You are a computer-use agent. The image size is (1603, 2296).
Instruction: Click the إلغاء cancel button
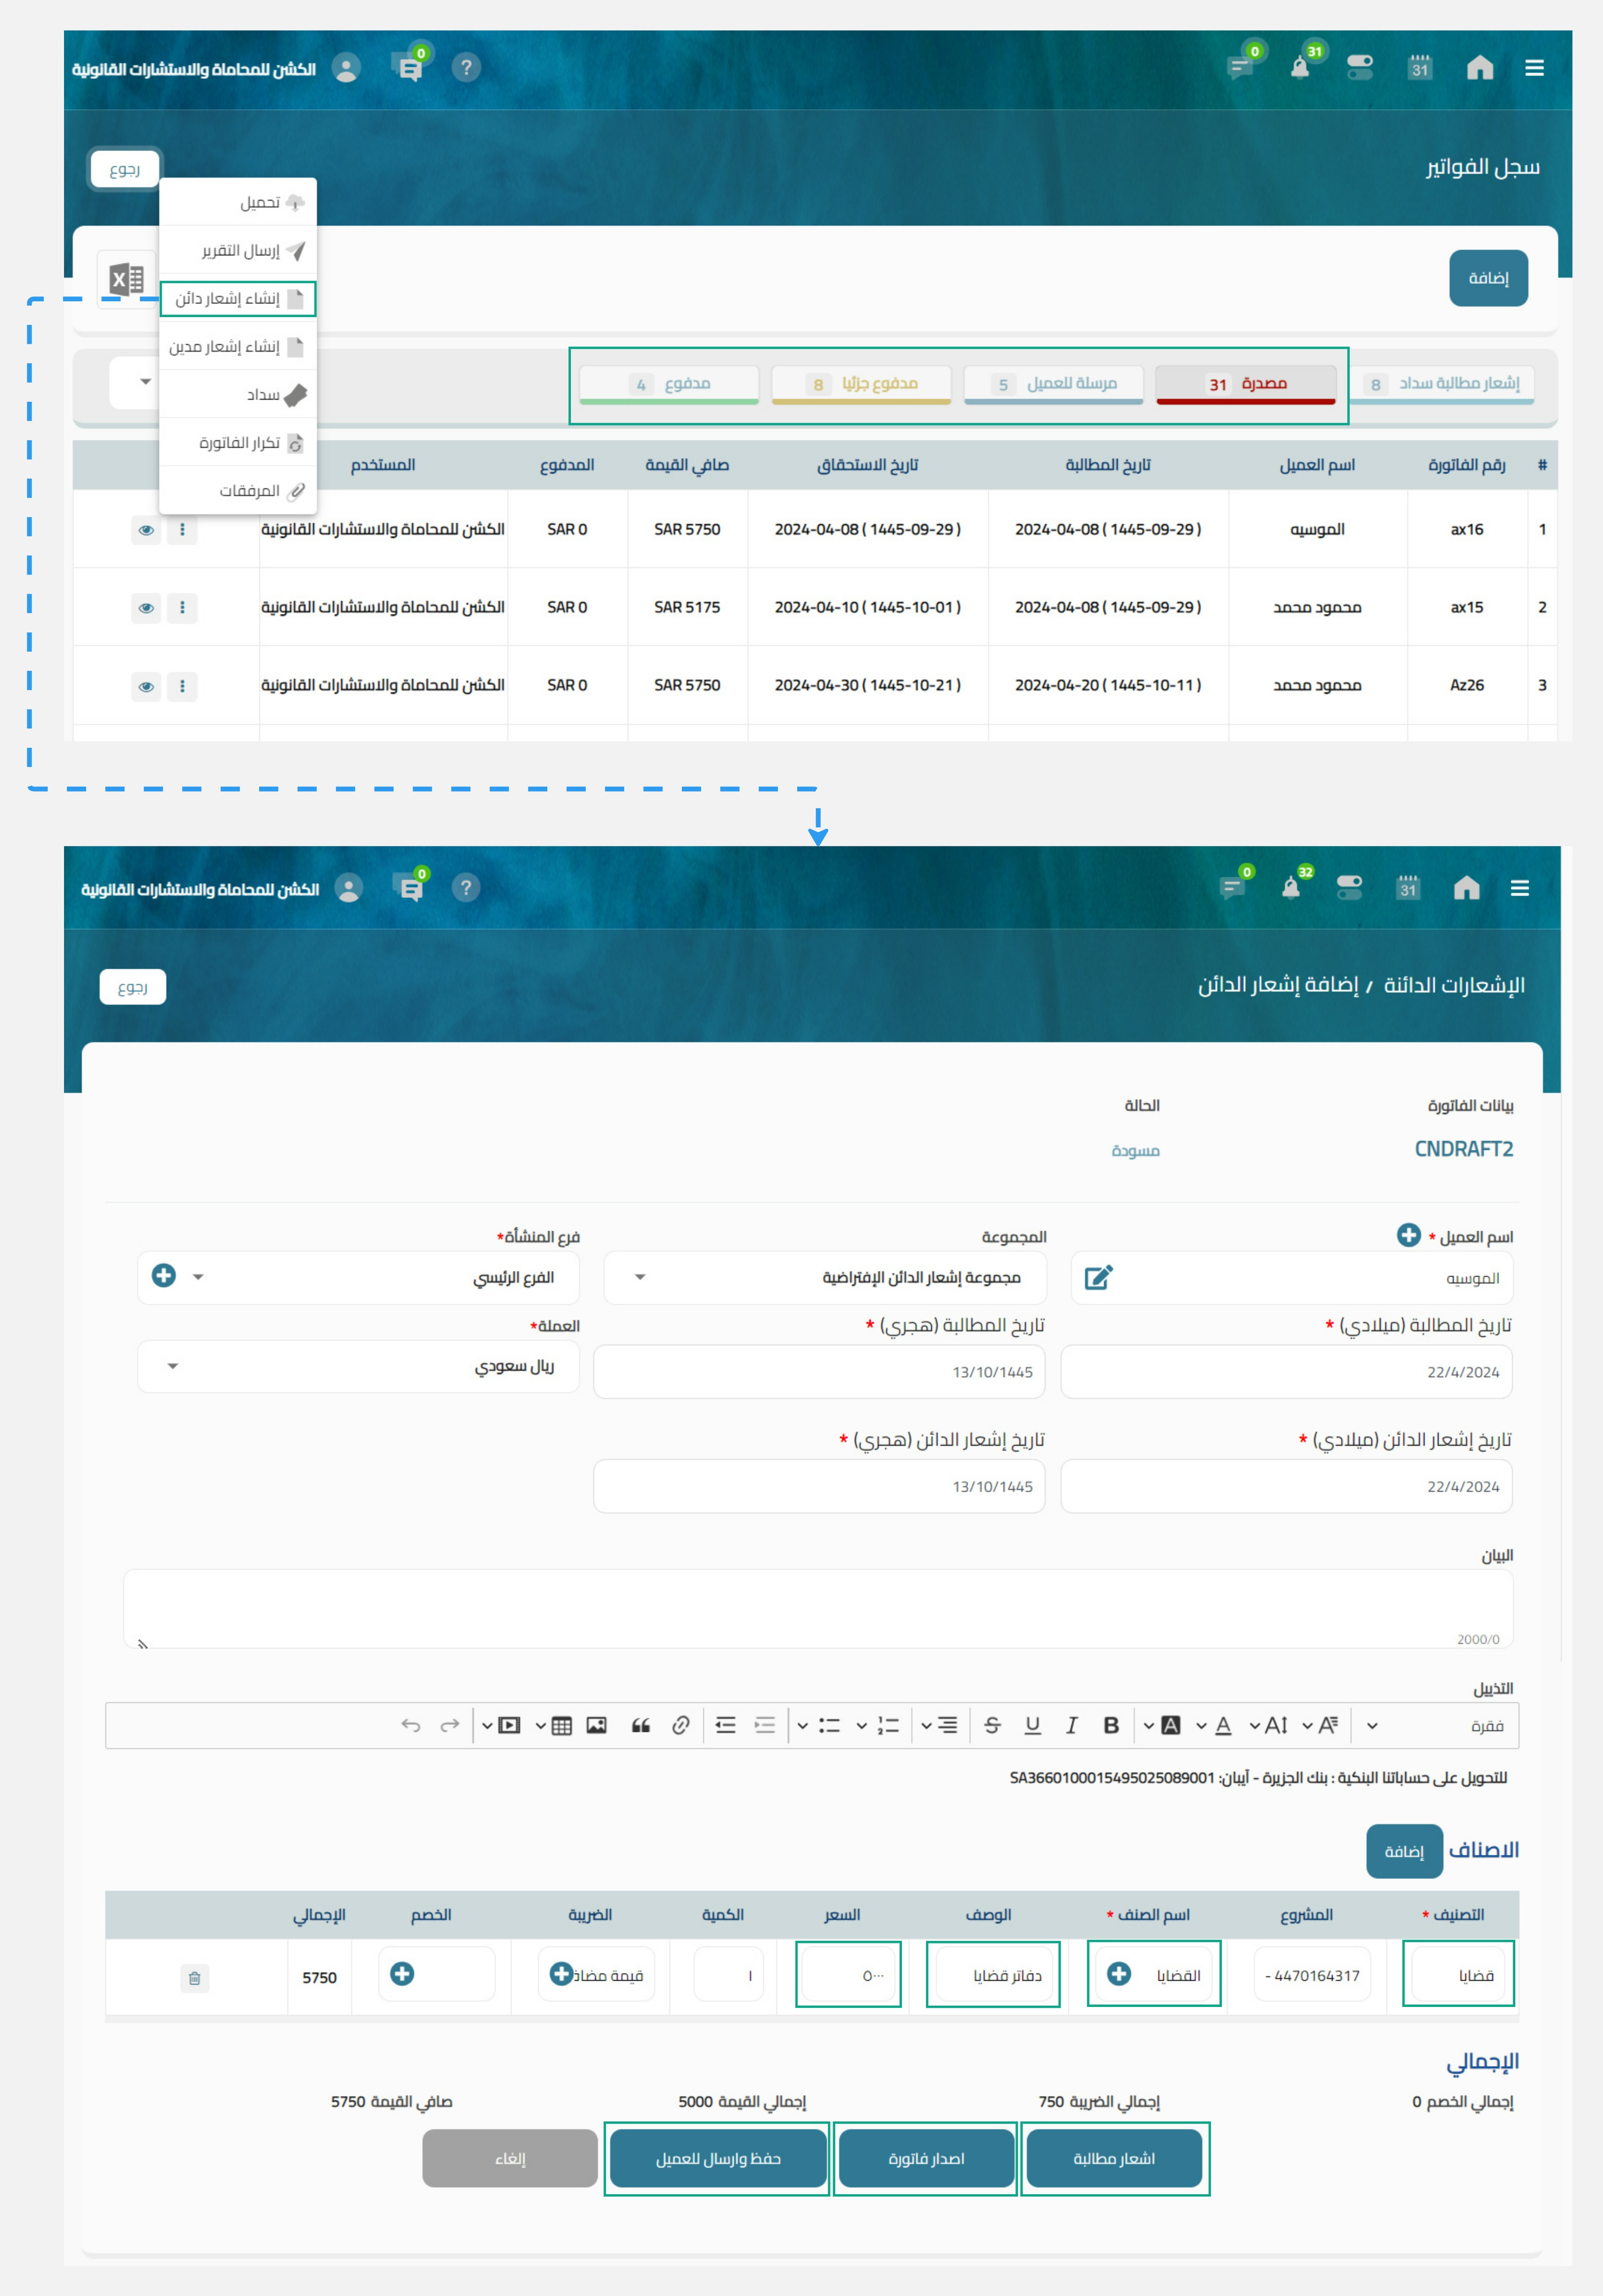(509, 2158)
